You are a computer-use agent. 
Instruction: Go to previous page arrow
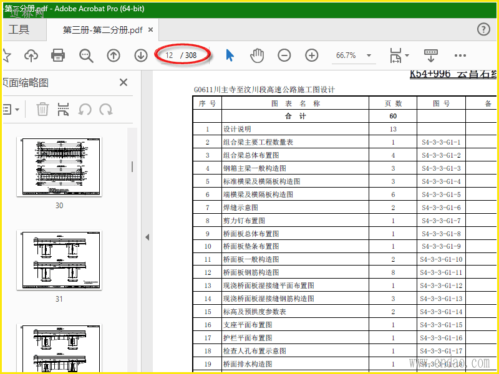pos(114,55)
